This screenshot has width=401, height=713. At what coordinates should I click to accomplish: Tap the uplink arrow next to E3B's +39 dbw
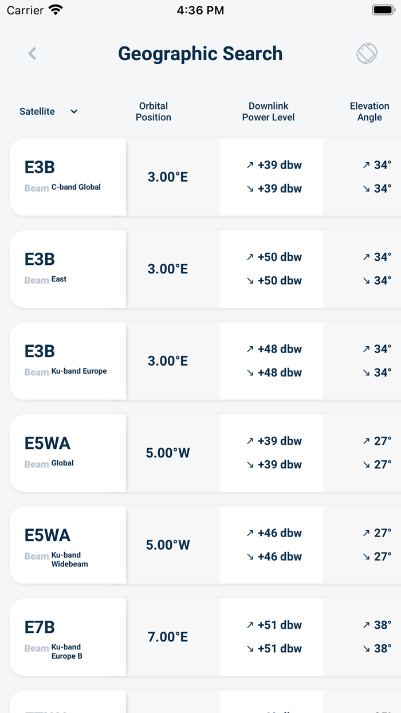point(250,165)
